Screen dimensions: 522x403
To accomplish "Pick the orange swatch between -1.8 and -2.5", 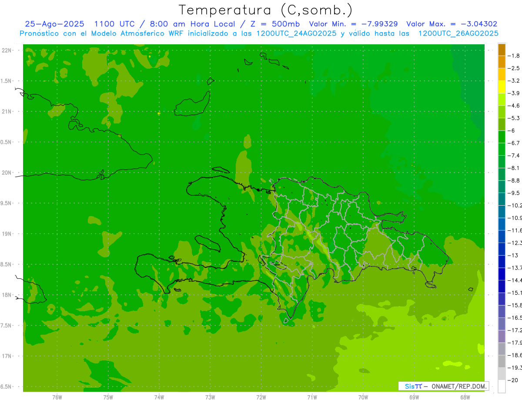I will pos(502,62).
